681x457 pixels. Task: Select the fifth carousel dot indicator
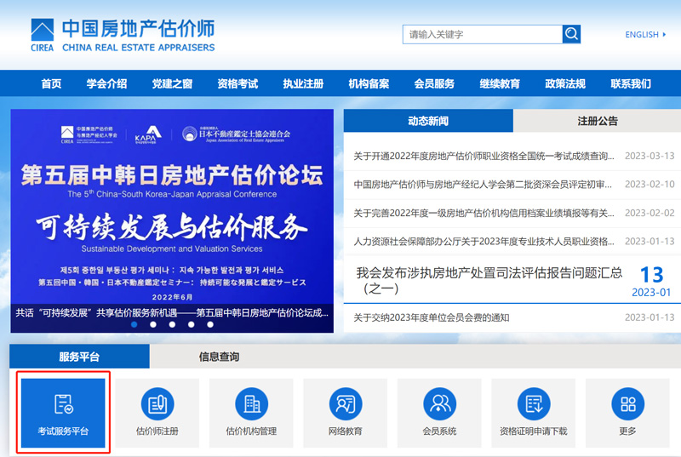(210, 324)
